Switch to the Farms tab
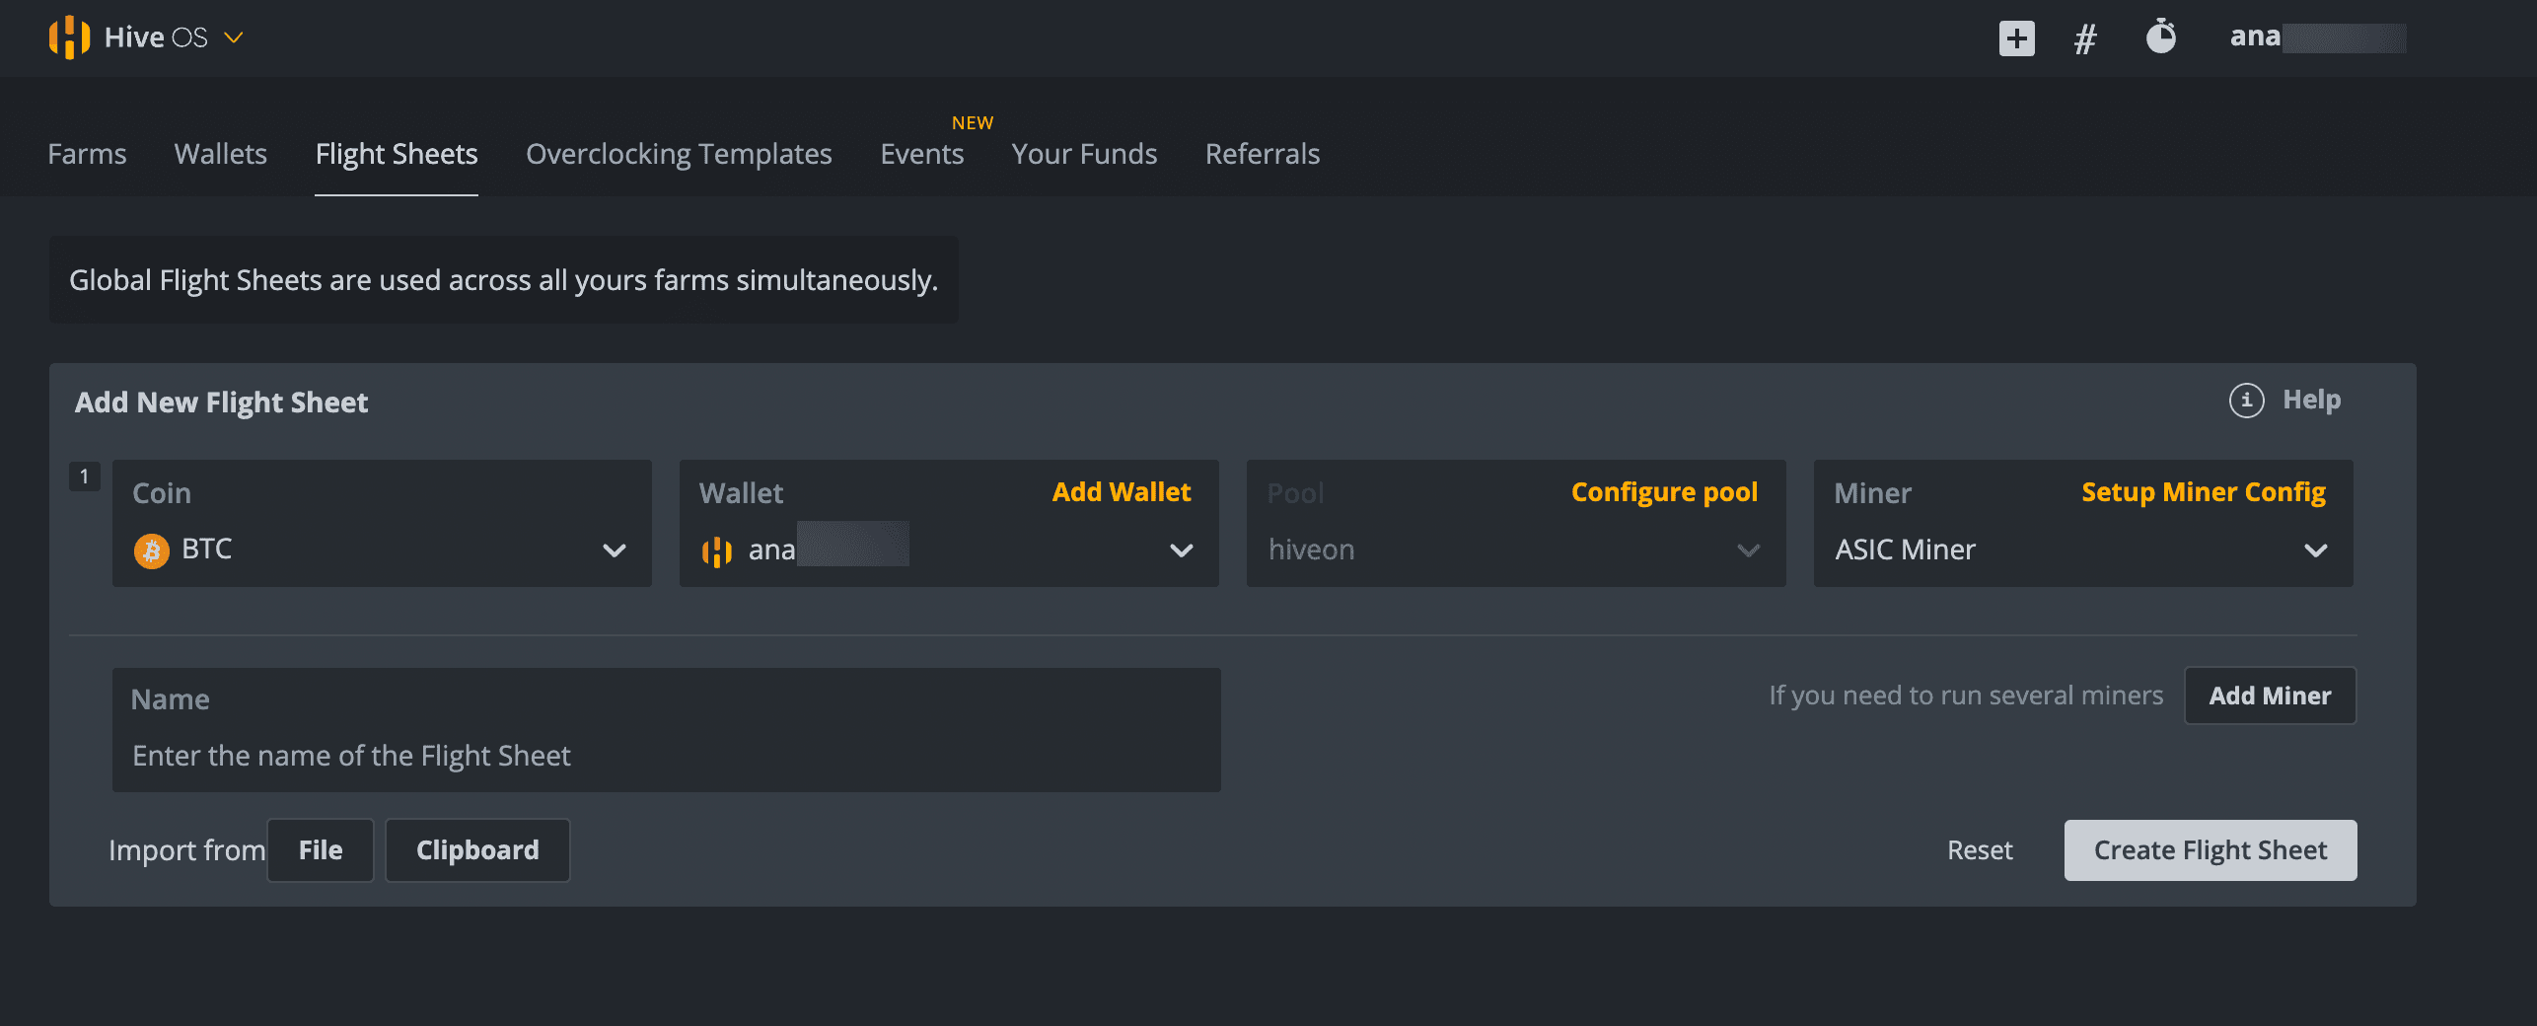This screenshot has width=2537, height=1026. (87, 154)
